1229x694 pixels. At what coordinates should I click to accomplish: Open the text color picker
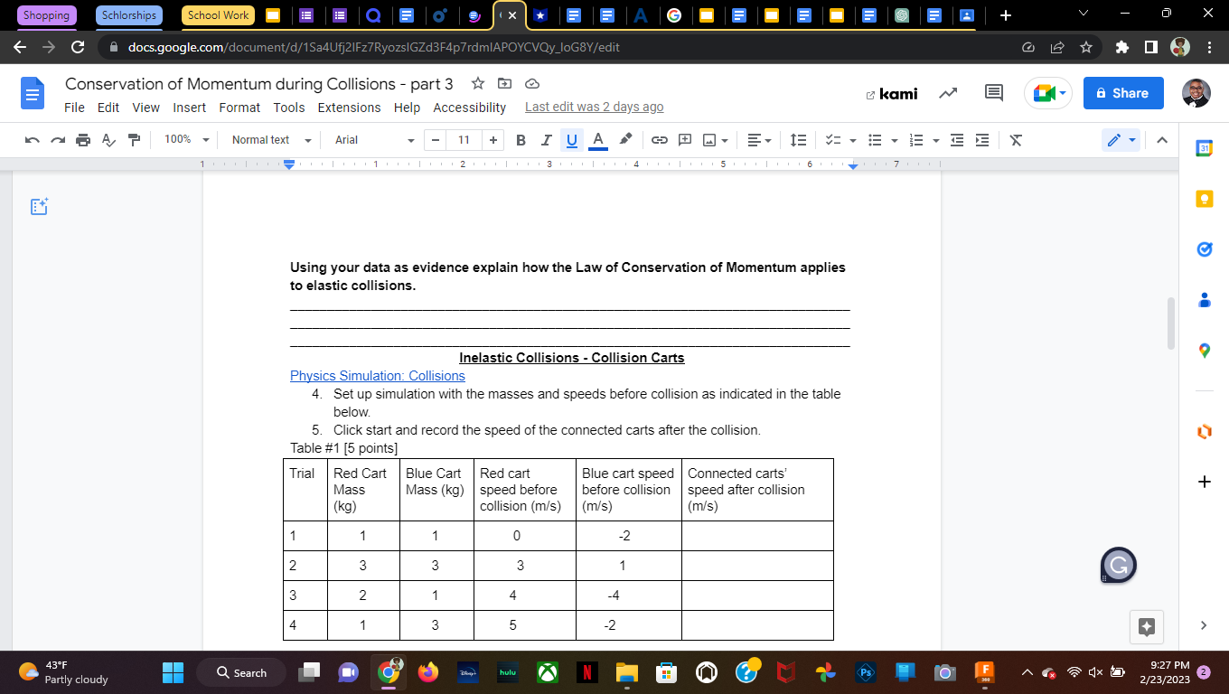(x=598, y=139)
